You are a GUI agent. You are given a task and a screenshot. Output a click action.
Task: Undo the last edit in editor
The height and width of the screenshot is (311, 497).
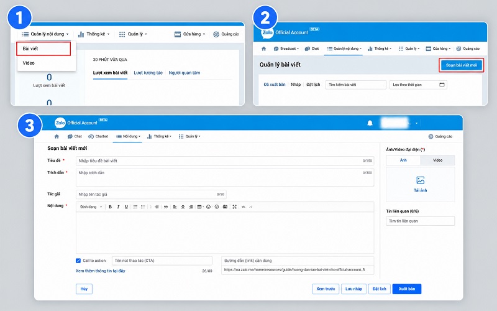(244, 207)
